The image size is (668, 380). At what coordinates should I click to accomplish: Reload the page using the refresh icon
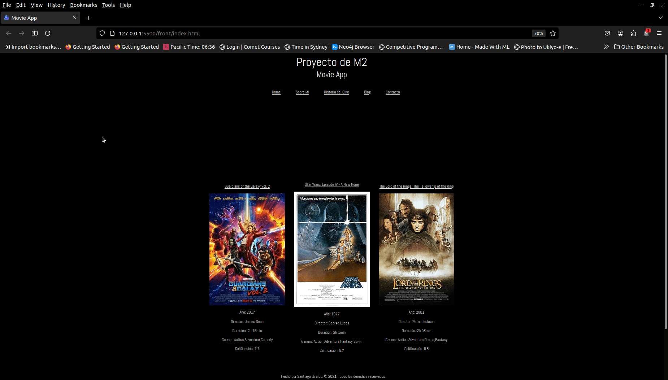click(48, 33)
